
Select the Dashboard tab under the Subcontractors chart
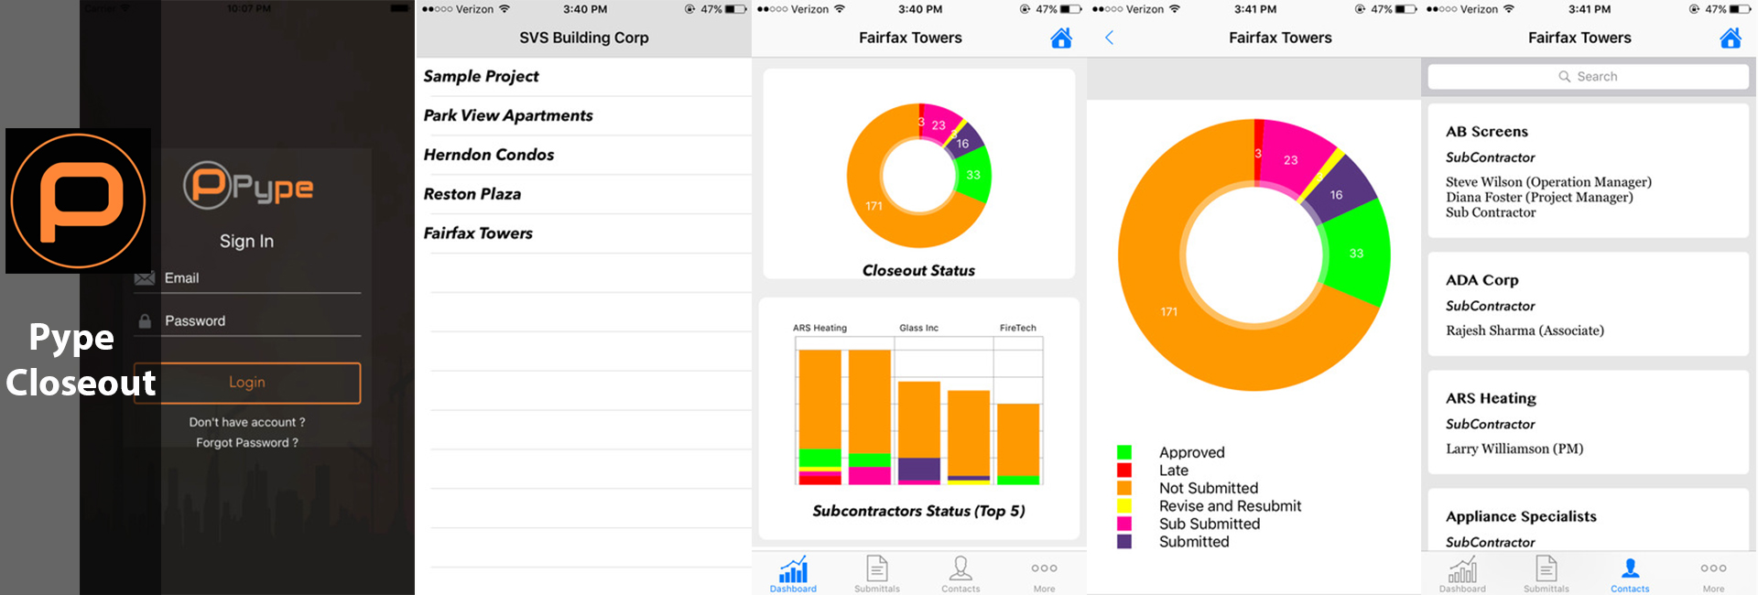(x=793, y=574)
